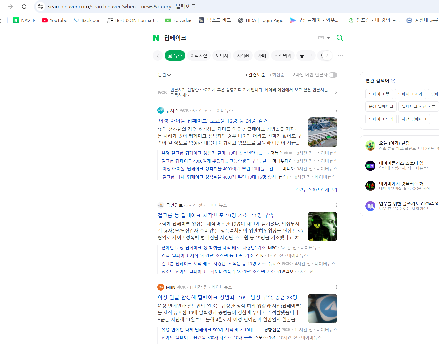Open the on-screen keyboard icon
The width and height of the screenshot is (439, 344).
pyautogui.click(x=321, y=38)
